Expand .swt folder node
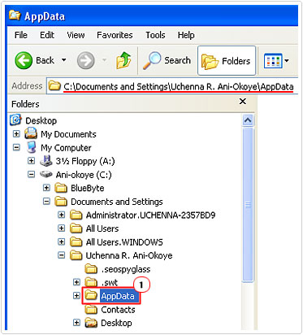The height and width of the screenshot is (335, 303). tap(77, 282)
